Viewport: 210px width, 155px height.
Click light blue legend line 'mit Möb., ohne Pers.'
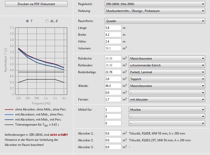click(x=9, y=115)
